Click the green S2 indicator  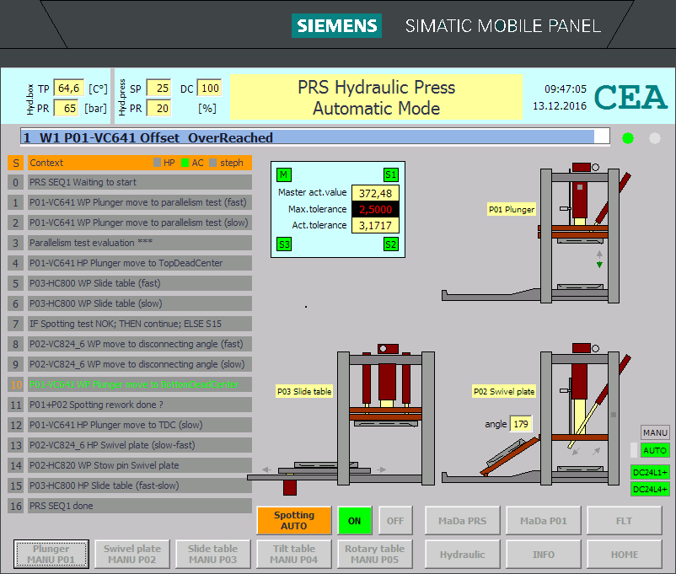390,244
